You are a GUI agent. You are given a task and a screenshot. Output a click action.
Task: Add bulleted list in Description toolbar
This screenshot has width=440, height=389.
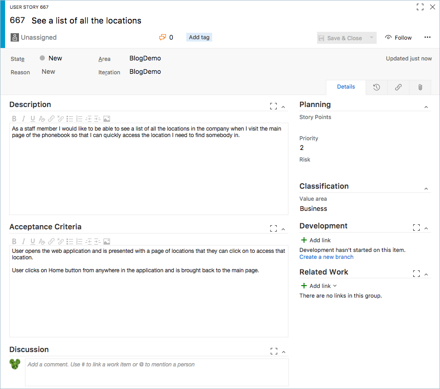[x=70, y=119]
